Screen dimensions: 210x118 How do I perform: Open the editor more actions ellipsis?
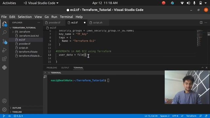pyautogui.click(x=206, y=23)
